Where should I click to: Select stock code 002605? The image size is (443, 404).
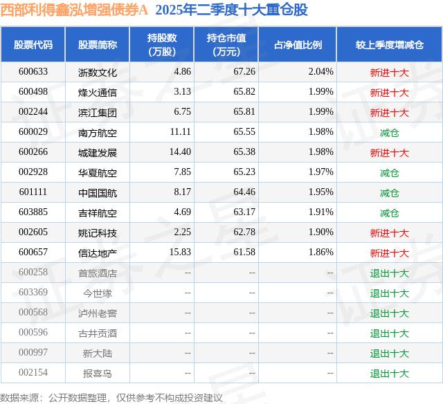point(33,232)
